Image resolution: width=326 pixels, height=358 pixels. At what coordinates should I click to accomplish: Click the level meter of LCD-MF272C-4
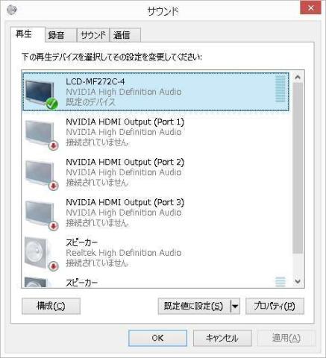click(x=280, y=89)
